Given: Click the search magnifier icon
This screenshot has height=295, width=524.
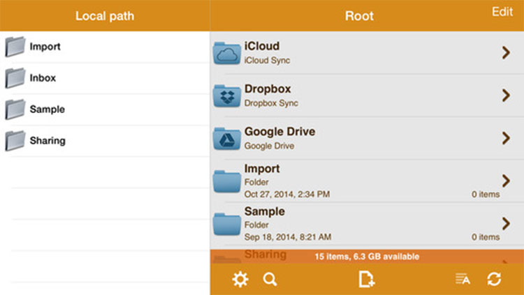Looking at the screenshot, I should [270, 280].
